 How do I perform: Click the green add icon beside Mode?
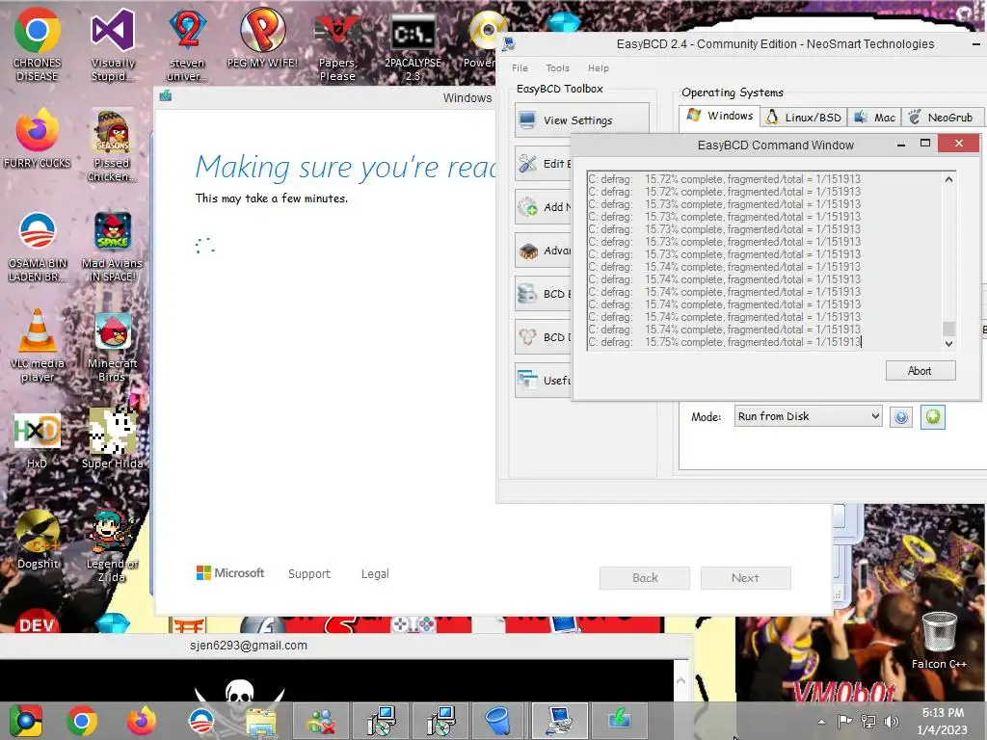(933, 417)
